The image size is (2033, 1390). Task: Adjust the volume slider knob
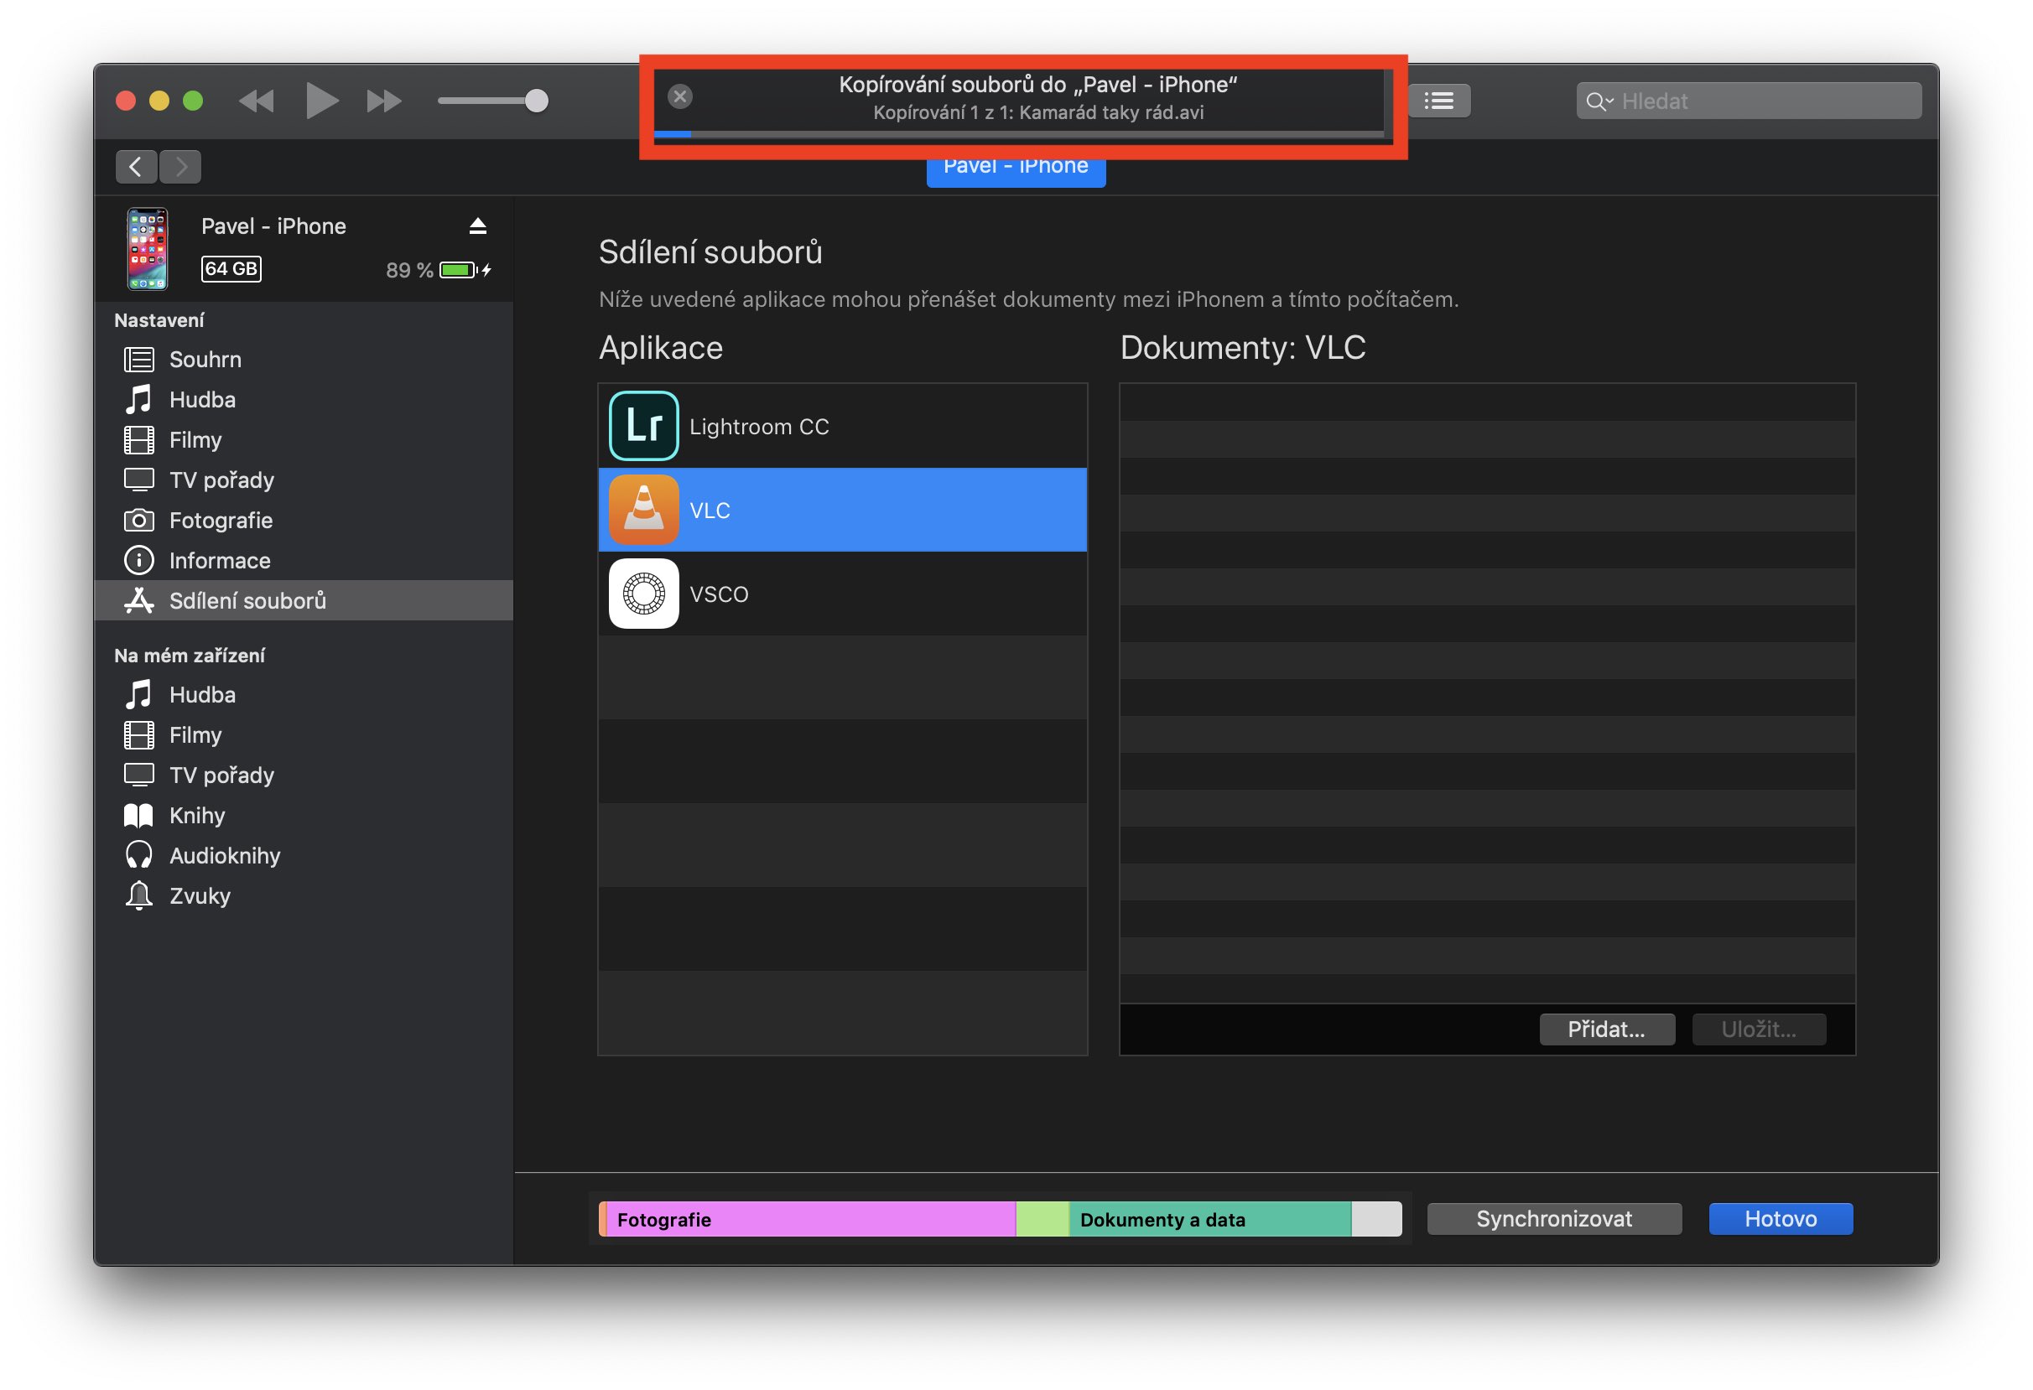[536, 101]
